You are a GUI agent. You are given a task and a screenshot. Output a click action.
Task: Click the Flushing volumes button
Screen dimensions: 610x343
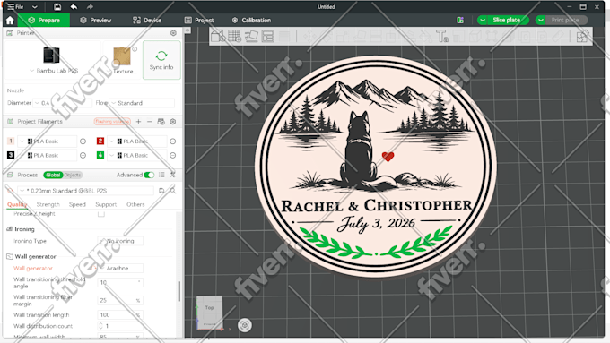click(x=112, y=122)
